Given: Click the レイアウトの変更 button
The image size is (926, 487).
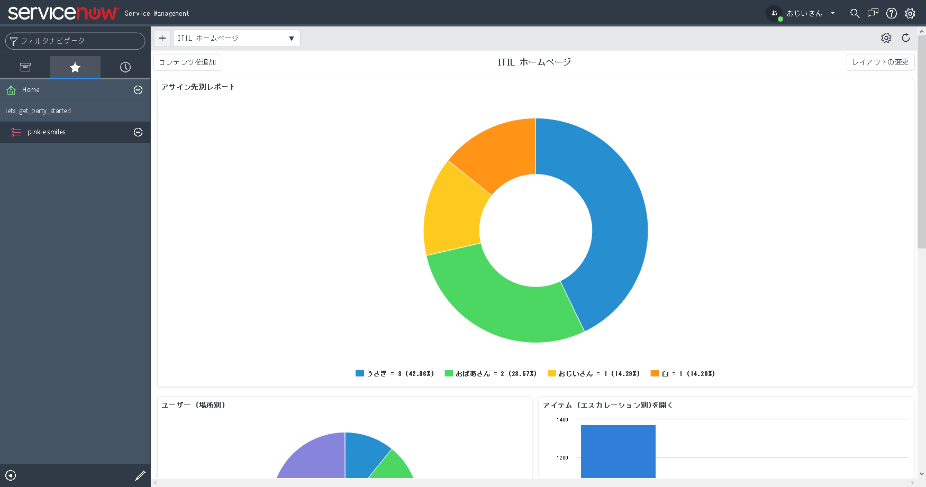Looking at the screenshot, I should click(x=880, y=62).
